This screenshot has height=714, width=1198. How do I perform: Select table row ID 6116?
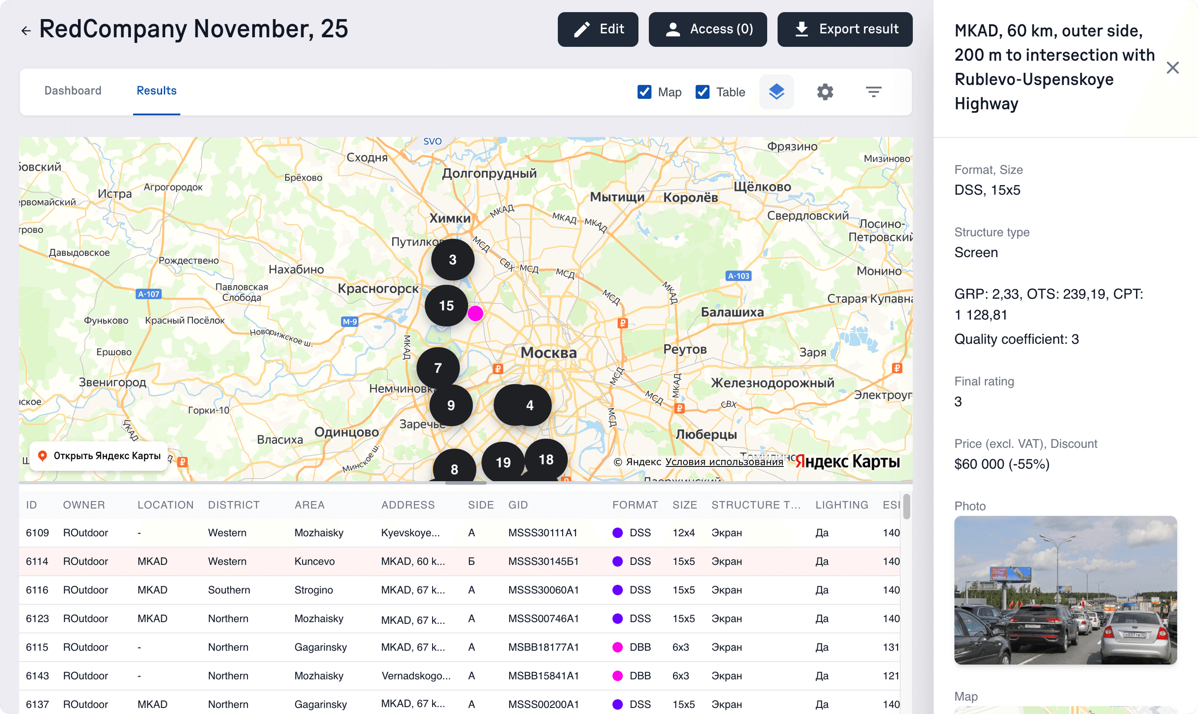coord(460,590)
